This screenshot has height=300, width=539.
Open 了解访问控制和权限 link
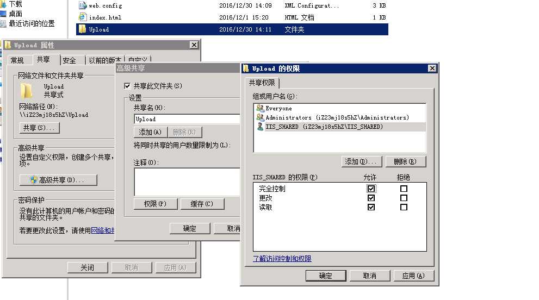coord(282,259)
